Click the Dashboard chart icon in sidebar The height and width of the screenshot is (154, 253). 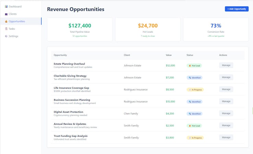tap(6, 7)
